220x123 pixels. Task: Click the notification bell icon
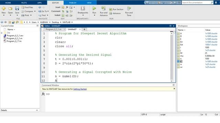point(216,3)
